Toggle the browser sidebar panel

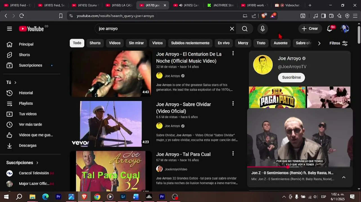pyautogui.click(x=323, y=16)
